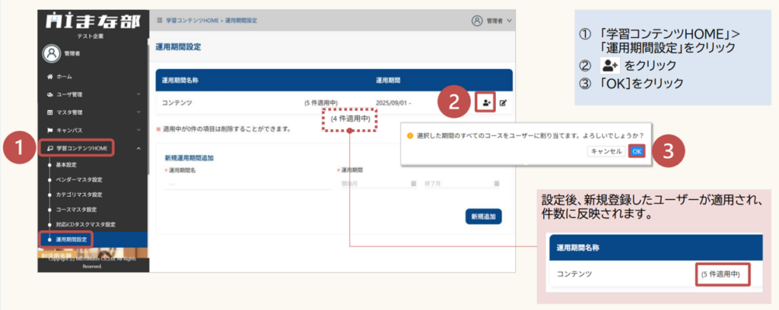
Task: Open 運用期間設定 in the sidebar submenu
Action: (x=73, y=239)
